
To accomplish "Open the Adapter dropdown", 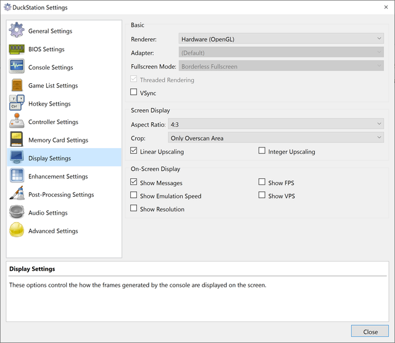I will [281, 52].
